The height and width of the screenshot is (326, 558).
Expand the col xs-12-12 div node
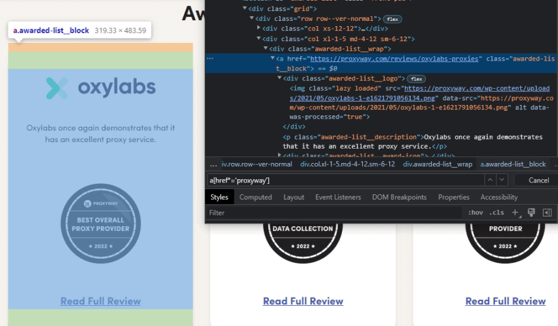[259, 29]
